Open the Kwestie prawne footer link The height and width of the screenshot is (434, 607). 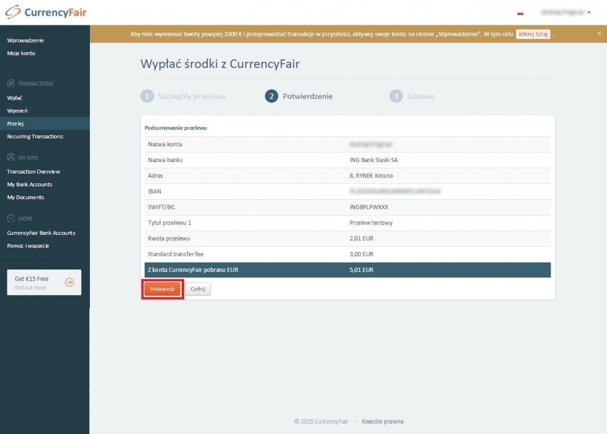(x=383, y=422)
